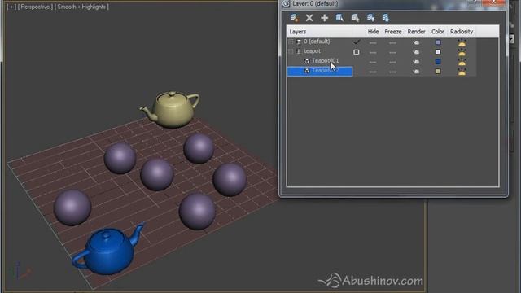Select the teapot layer name
Viewport: 521px width, 293px height.
[x=312, y=51]
